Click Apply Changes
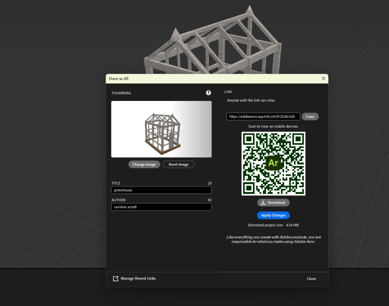The height and width of the screenshot is (306, 389). click(274, 215)
